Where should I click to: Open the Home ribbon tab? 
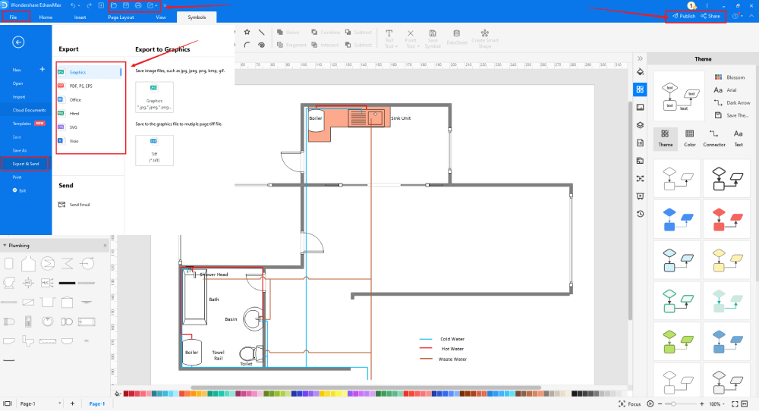tap(46, 17)
